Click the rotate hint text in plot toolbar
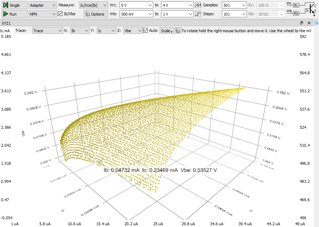Screen dimensions: 319x227 240,31
